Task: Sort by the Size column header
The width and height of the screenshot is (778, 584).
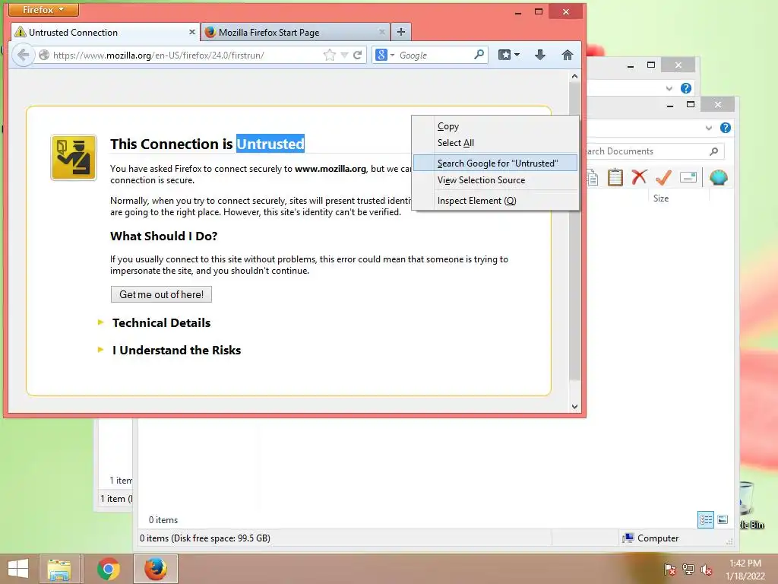Action: coord(661,198)
